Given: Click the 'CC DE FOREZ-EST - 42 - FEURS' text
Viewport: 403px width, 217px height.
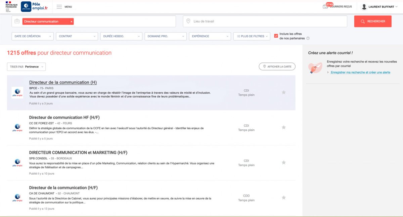Looking at the screenshot, I should 50,123.
